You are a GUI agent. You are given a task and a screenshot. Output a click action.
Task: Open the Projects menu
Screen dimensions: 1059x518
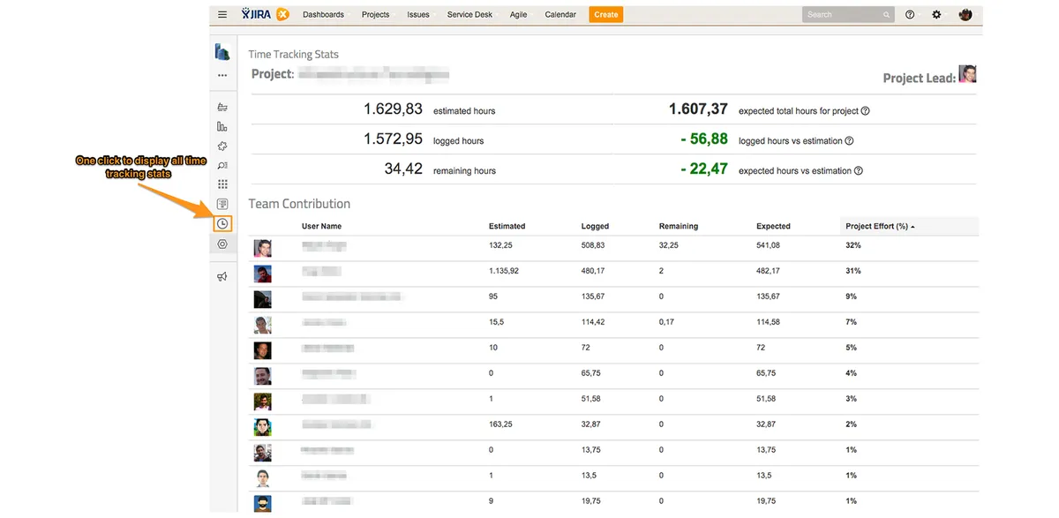click(x=376, y=15)
